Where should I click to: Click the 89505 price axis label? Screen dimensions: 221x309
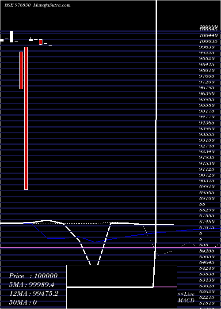click(207, 192)
